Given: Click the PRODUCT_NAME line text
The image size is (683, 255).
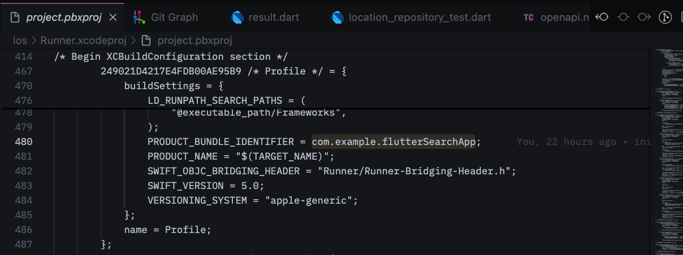Looking at the screenshot, I should 241,156.
